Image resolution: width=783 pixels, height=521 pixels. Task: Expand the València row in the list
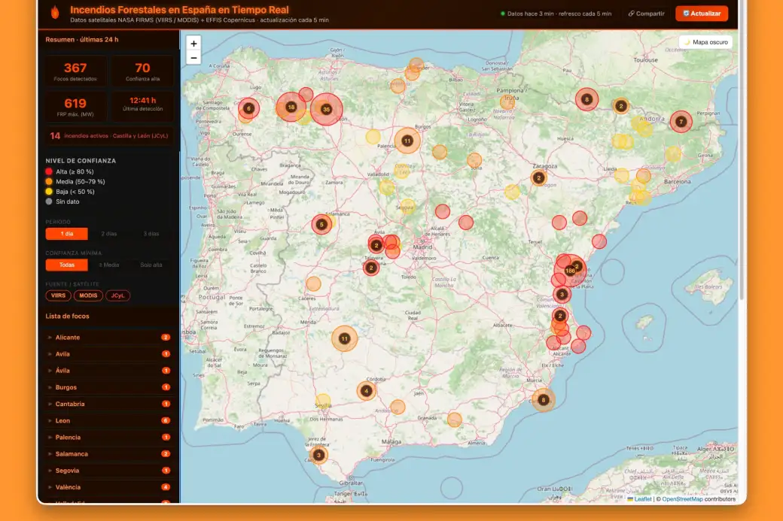pos(109,487)
